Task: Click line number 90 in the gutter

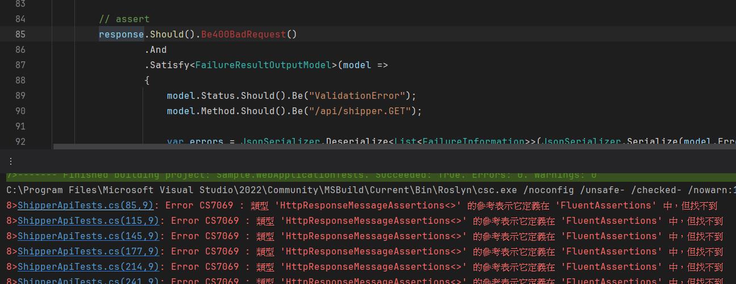Action: click(20, 111)
